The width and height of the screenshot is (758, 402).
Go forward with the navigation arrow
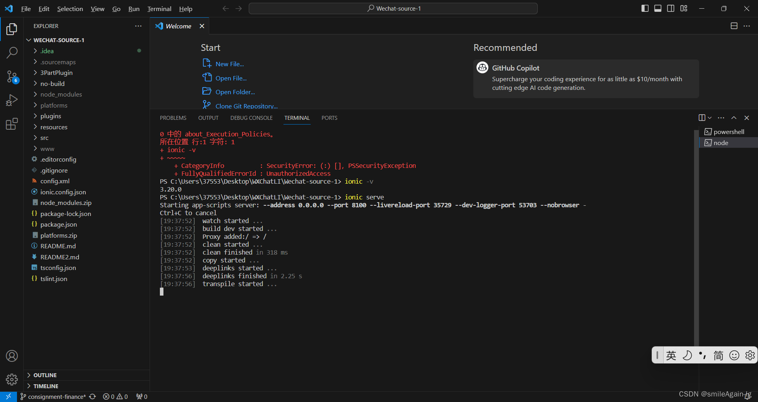[238, 9]
